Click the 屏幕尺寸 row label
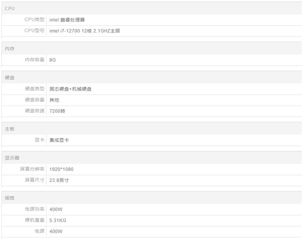The height and width of the screenshot is (241, 302). coord(35,180)
